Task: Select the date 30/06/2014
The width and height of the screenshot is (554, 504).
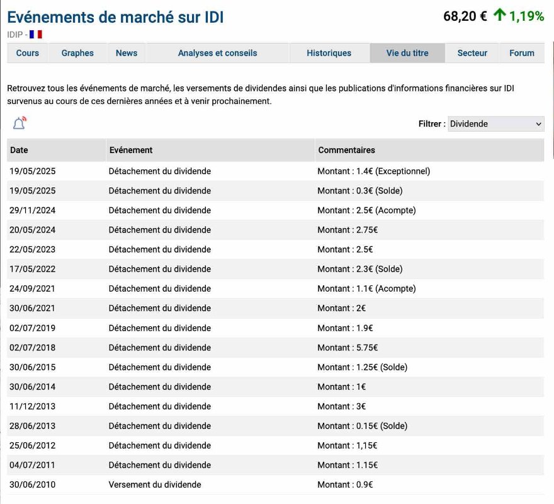Action: pos(33,387)
